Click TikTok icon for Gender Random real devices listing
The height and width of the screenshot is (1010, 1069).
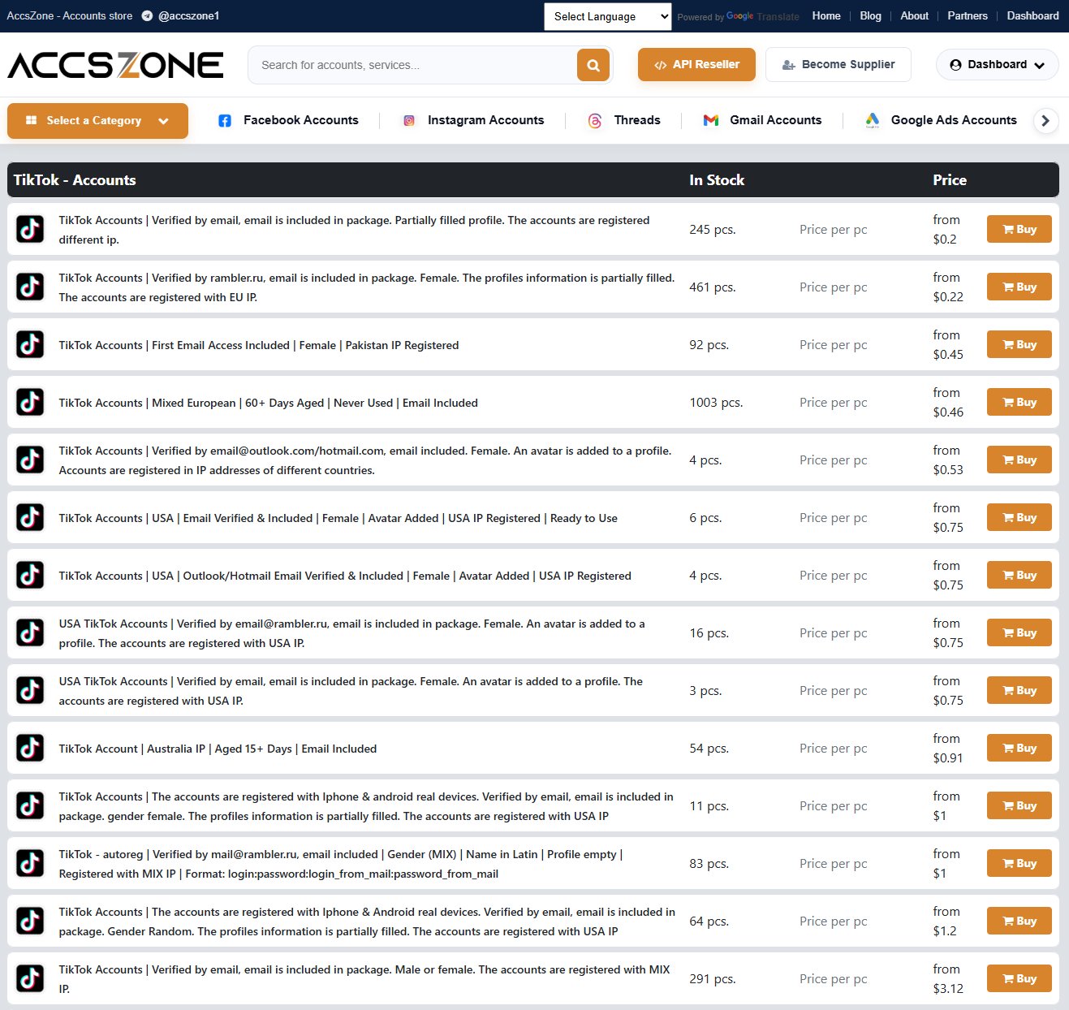31,922
